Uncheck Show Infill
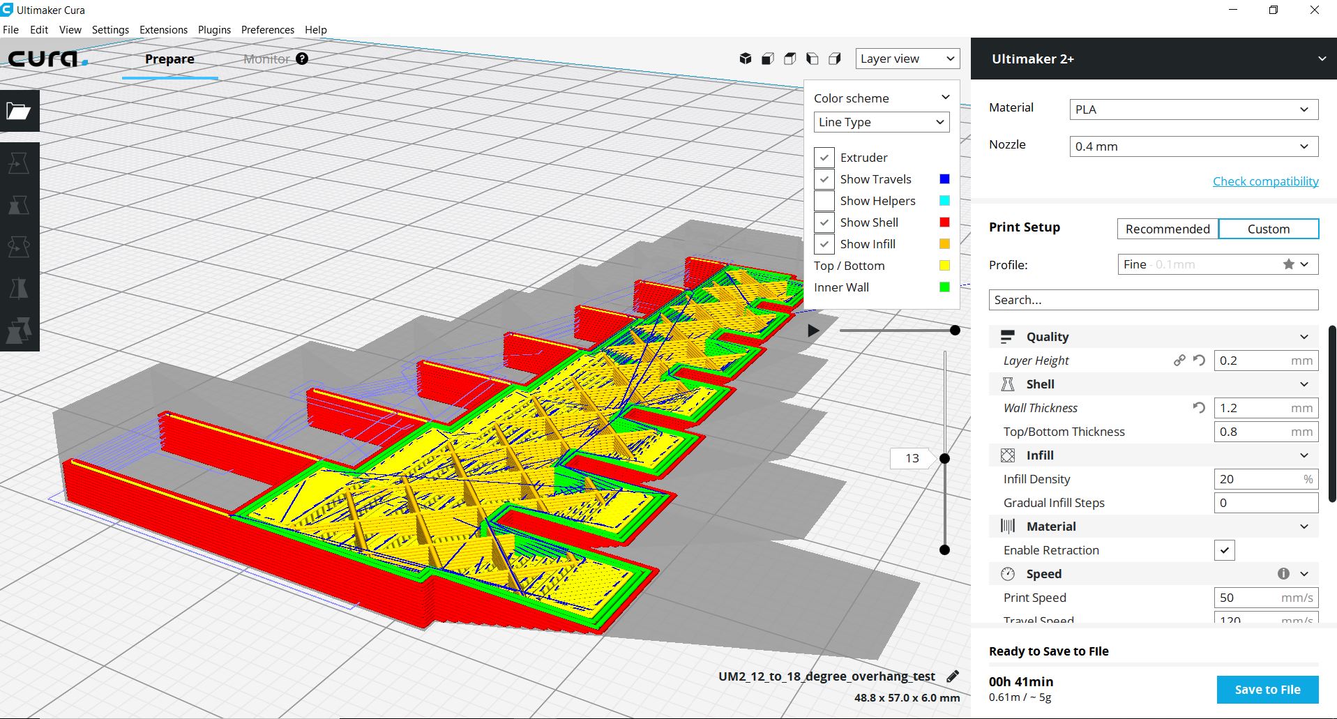 (824, 244)
